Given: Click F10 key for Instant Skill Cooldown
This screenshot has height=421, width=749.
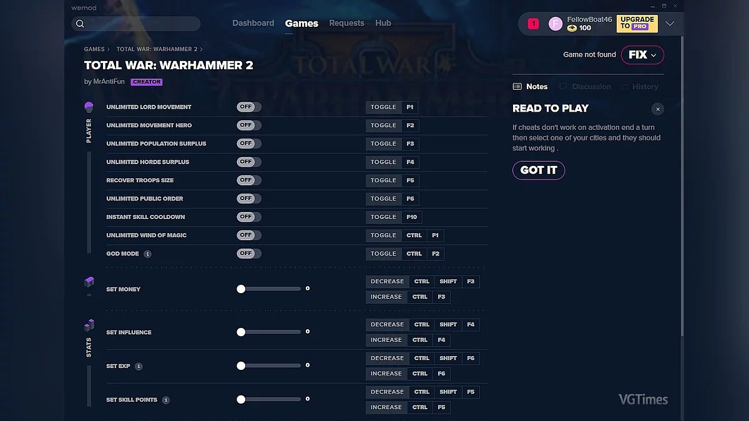Looking at the screenshot, I should 412,217.
